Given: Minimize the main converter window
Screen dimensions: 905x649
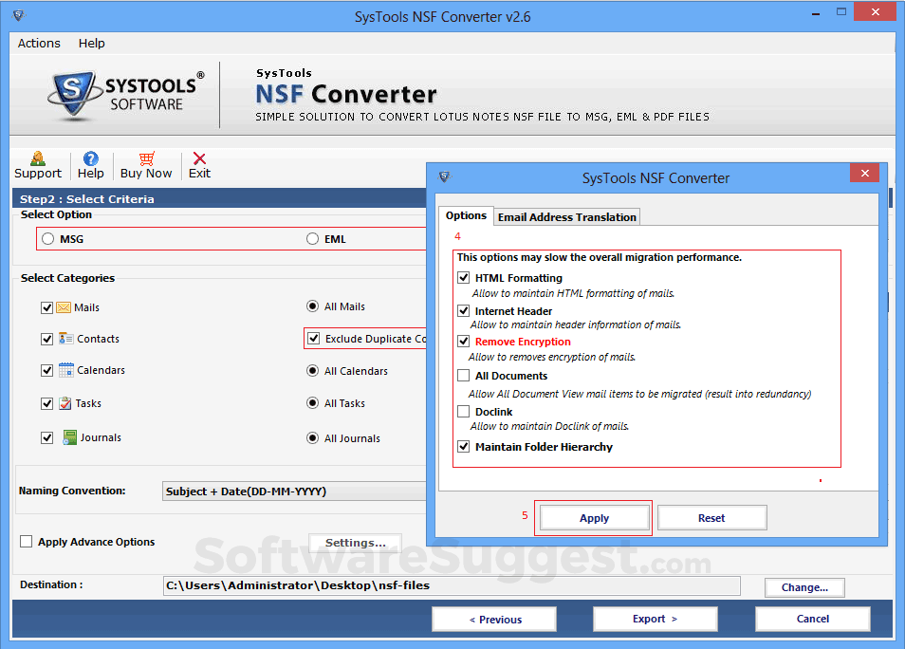Looking at the screenshot, I should point(816,12).
